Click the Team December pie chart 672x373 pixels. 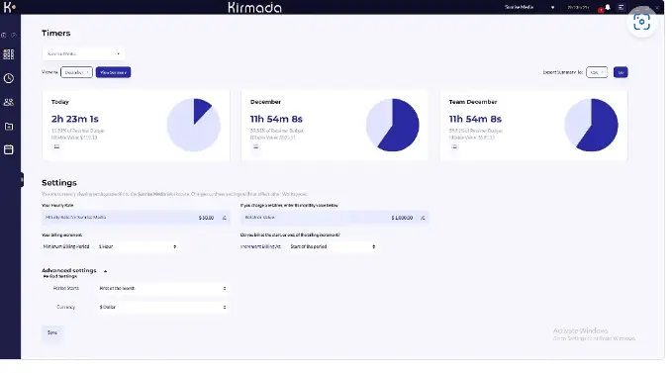(592, 125)
